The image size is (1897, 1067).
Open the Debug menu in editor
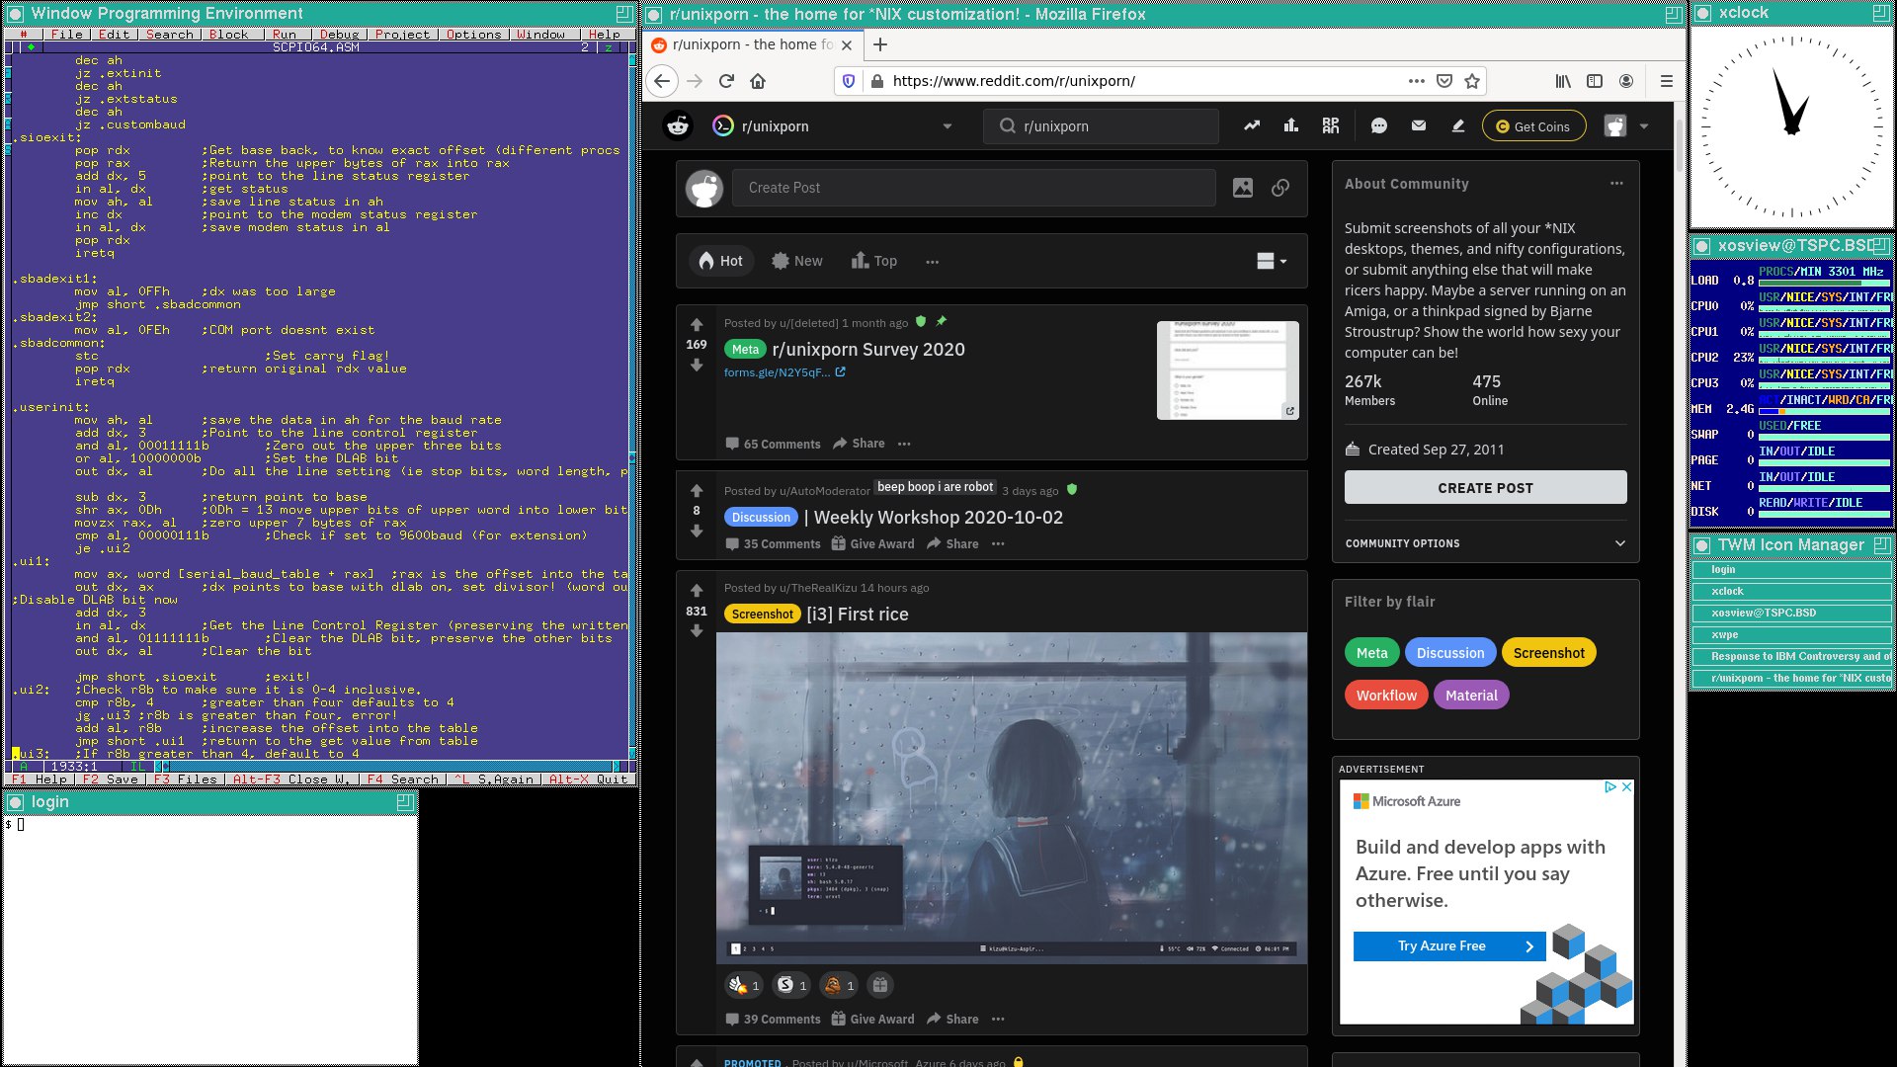coord(339,34)
